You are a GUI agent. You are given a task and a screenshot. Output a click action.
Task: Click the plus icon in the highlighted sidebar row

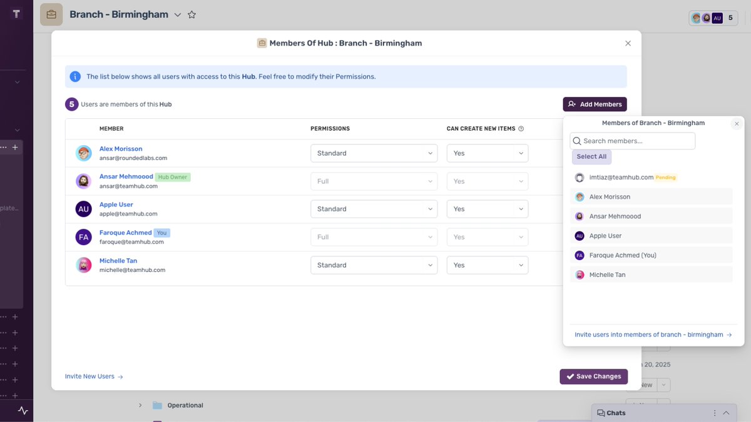click(16, 148)
